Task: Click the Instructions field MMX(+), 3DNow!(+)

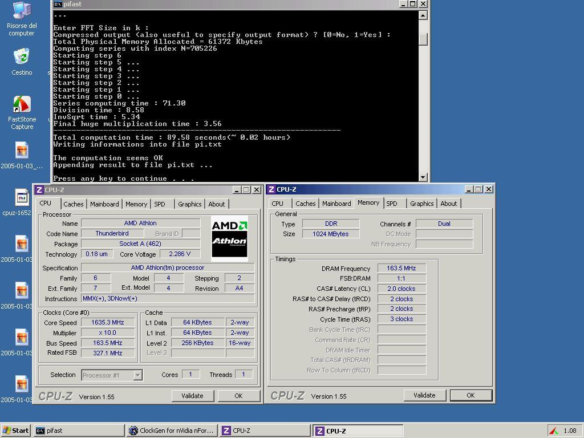Action: 168,299
